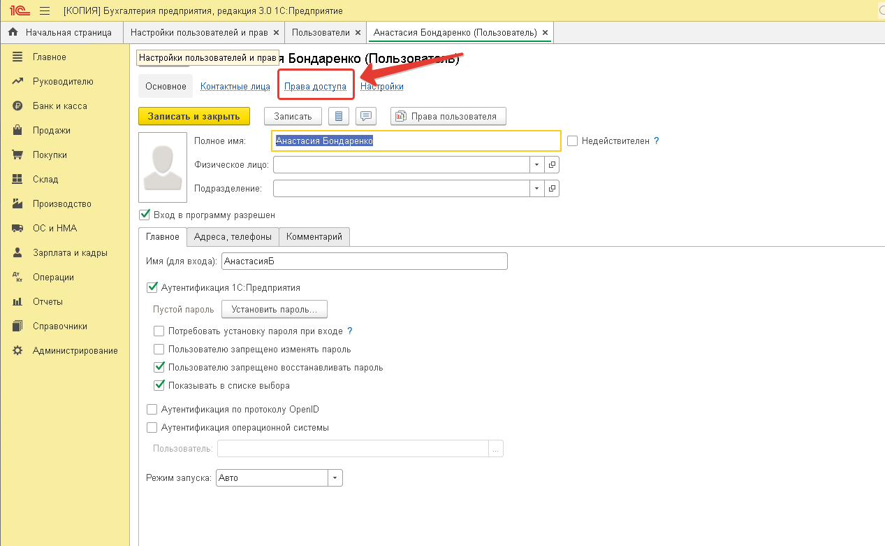Click the home icon on Начальная страница

13,32
